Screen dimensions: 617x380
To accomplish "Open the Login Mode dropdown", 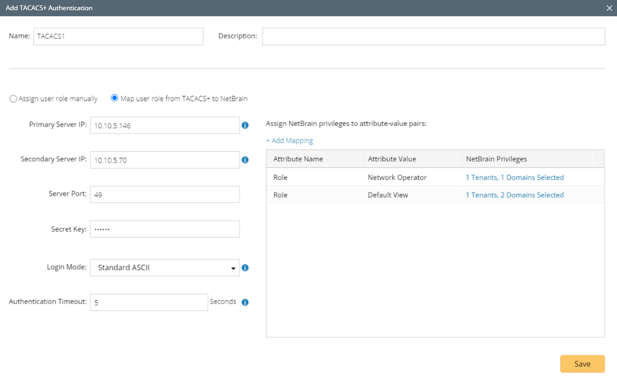I will (x=165, y=268).
